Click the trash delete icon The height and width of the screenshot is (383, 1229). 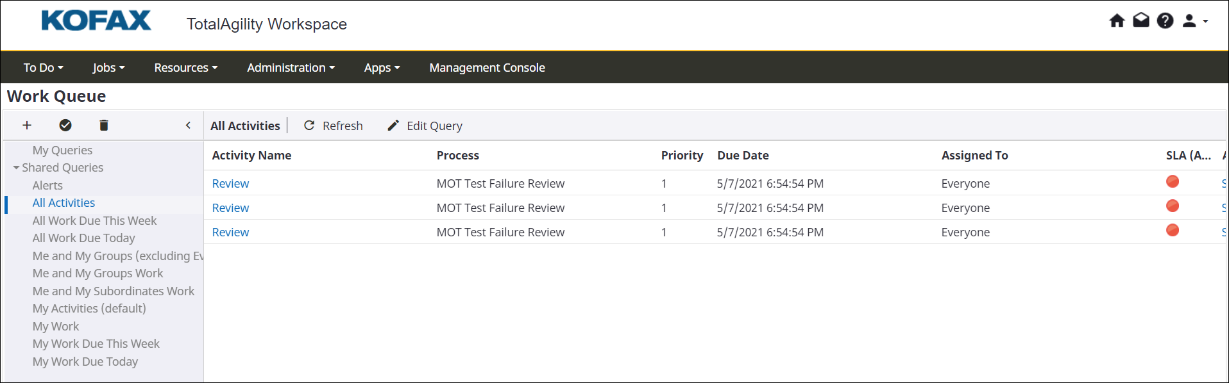[x=104, y=126]
